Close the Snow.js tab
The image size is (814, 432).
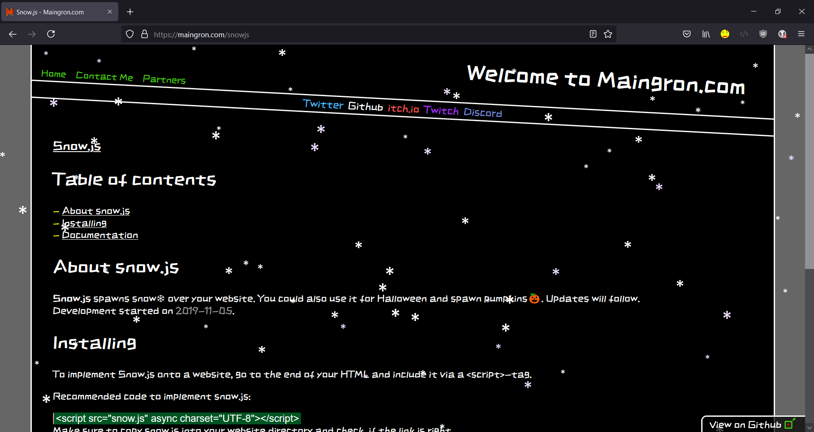(110, 12)
